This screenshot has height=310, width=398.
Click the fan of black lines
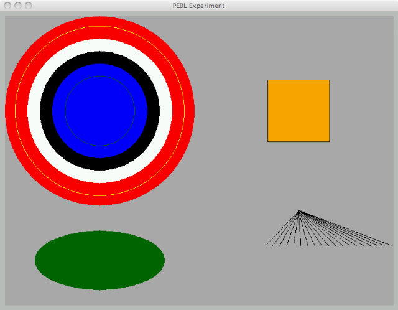tap(328, 228)
